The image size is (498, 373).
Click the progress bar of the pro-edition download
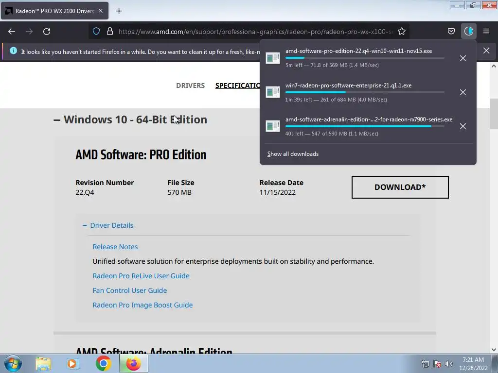[365, 58]
